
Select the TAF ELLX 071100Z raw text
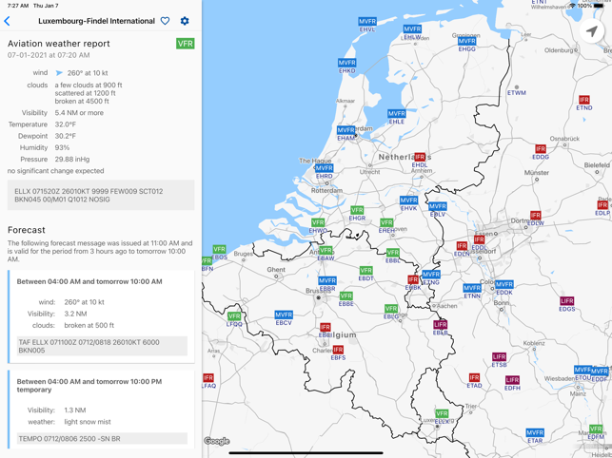(x=89, y=346)
